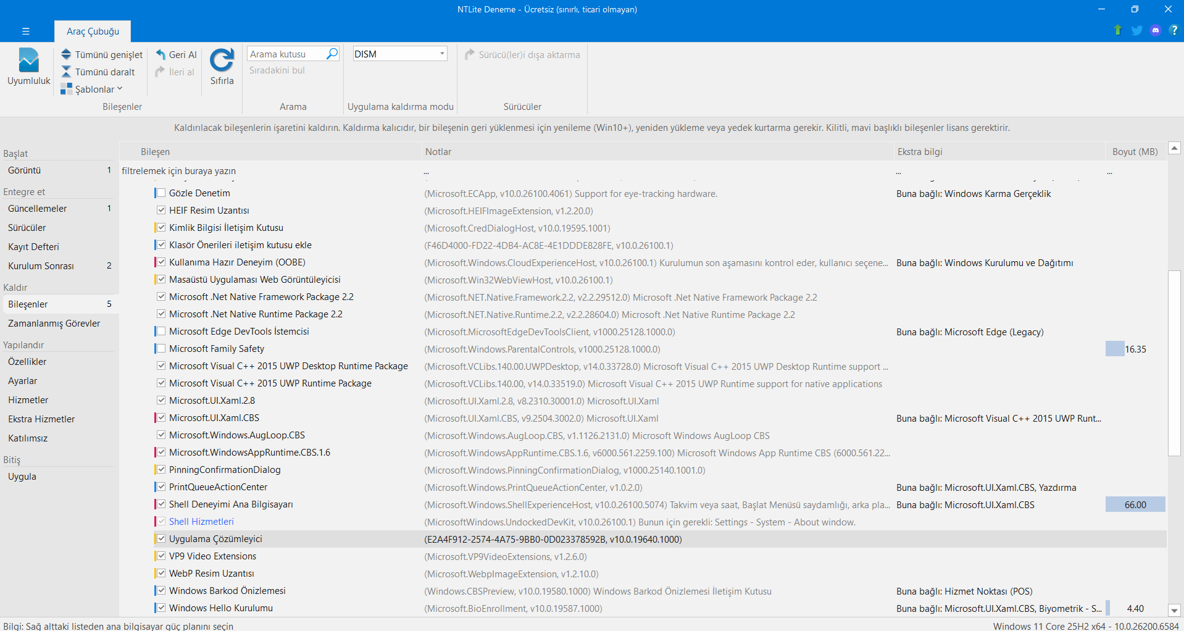Focus the Arama kutusu search field
Image resolution: width=1184 pixels, height=631 pixels.
(286, 54)
